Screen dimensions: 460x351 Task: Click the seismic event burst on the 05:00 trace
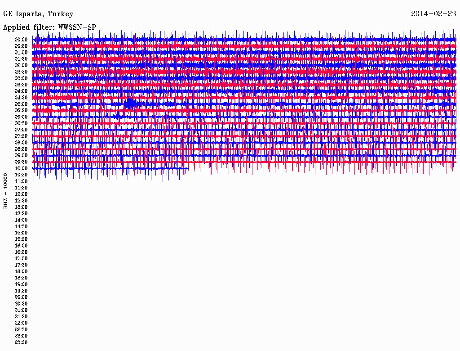tap(131, 103)
